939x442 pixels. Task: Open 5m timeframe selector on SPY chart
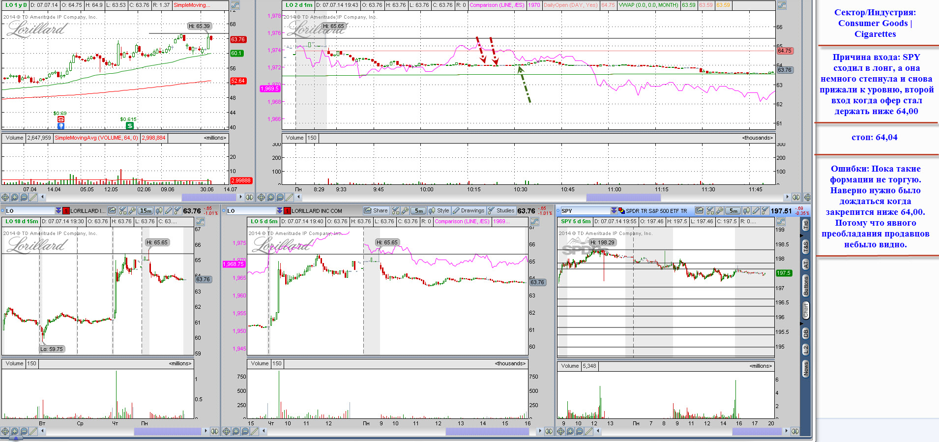tap(733, 211)
